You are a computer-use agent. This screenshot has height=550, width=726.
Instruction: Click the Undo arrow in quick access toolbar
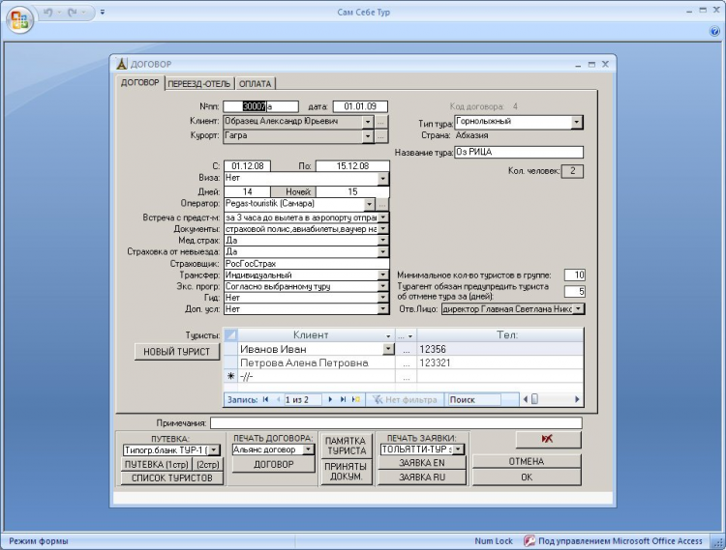click(x=48, y=13)
